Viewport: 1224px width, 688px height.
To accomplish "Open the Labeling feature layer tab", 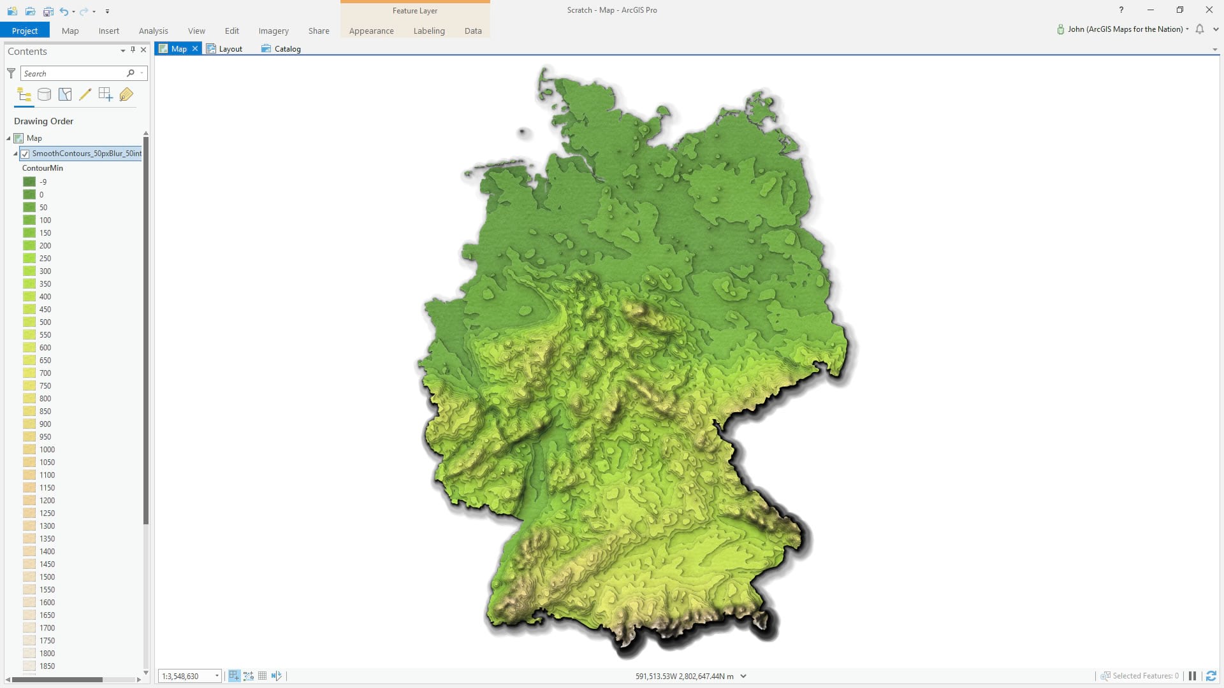I will pos(429,31).
